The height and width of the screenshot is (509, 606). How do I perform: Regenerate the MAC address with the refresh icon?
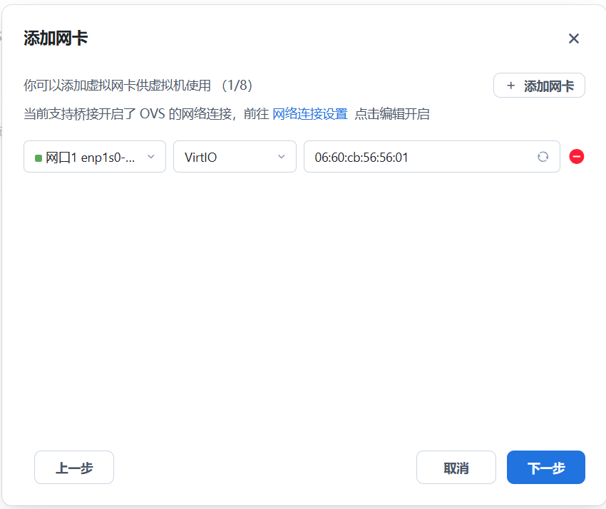click(543, 157)
